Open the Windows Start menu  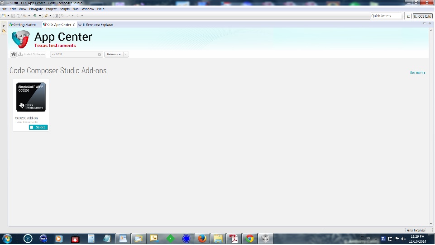7,239
